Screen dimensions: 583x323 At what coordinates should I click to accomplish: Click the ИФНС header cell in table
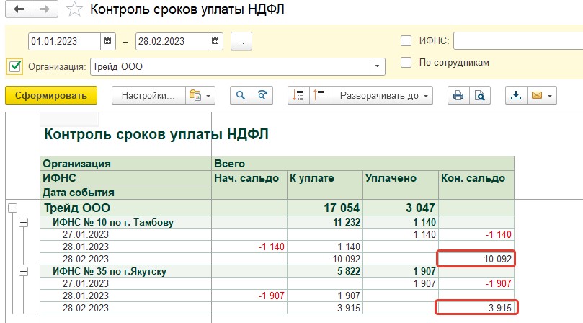[125, 178]
